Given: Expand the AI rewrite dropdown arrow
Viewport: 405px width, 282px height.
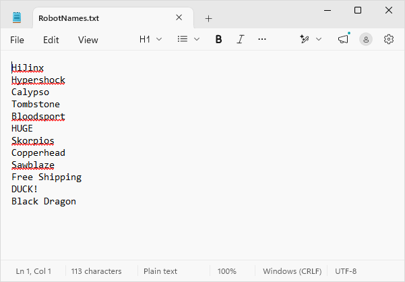Looking at the screenshot, I should point(319,39).
